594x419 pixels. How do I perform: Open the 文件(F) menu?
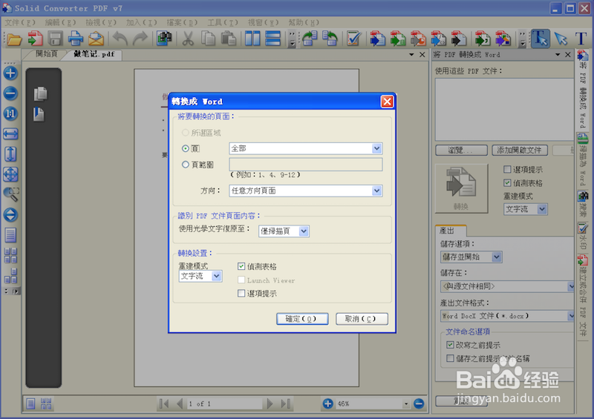[20, 23]
